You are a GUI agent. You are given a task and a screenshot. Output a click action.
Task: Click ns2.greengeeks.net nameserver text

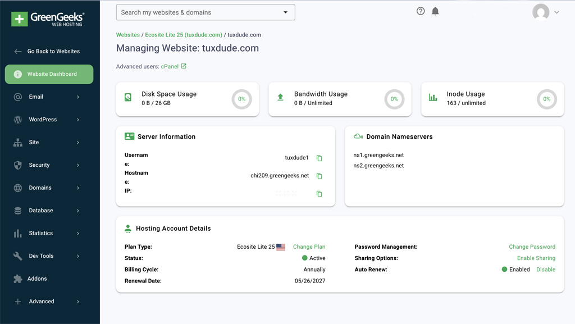(x=378, y=166)
